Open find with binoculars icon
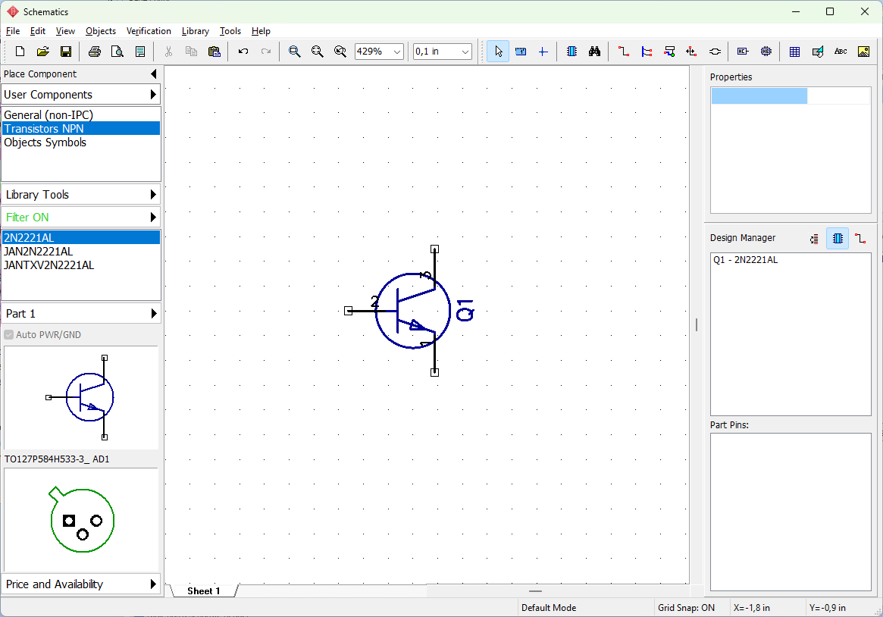 point(595,52)
